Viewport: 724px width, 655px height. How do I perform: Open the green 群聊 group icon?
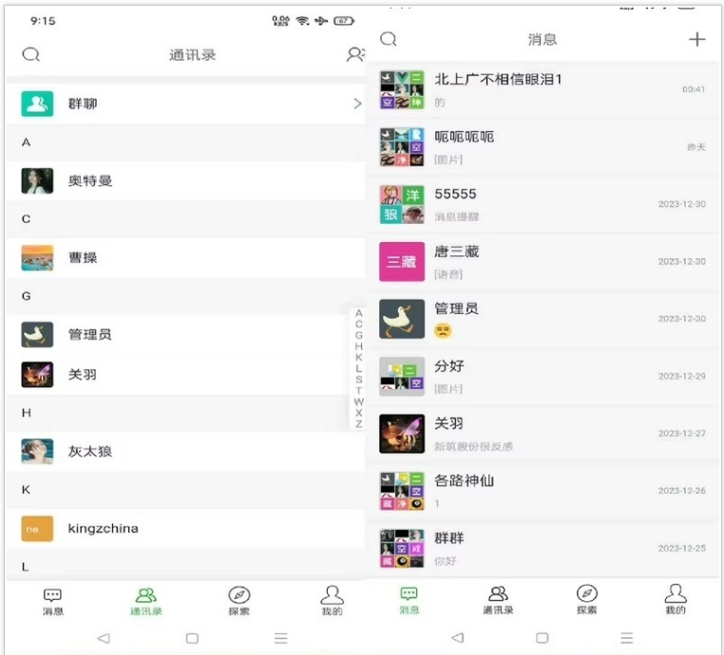(37, 103)
